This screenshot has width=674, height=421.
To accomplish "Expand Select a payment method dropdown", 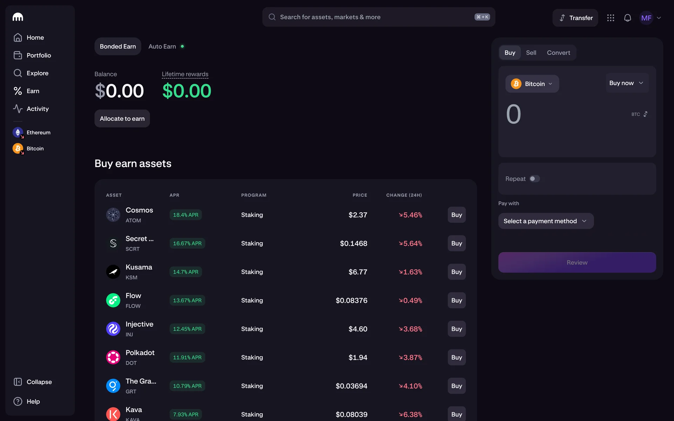I will (x=546, y=221).
